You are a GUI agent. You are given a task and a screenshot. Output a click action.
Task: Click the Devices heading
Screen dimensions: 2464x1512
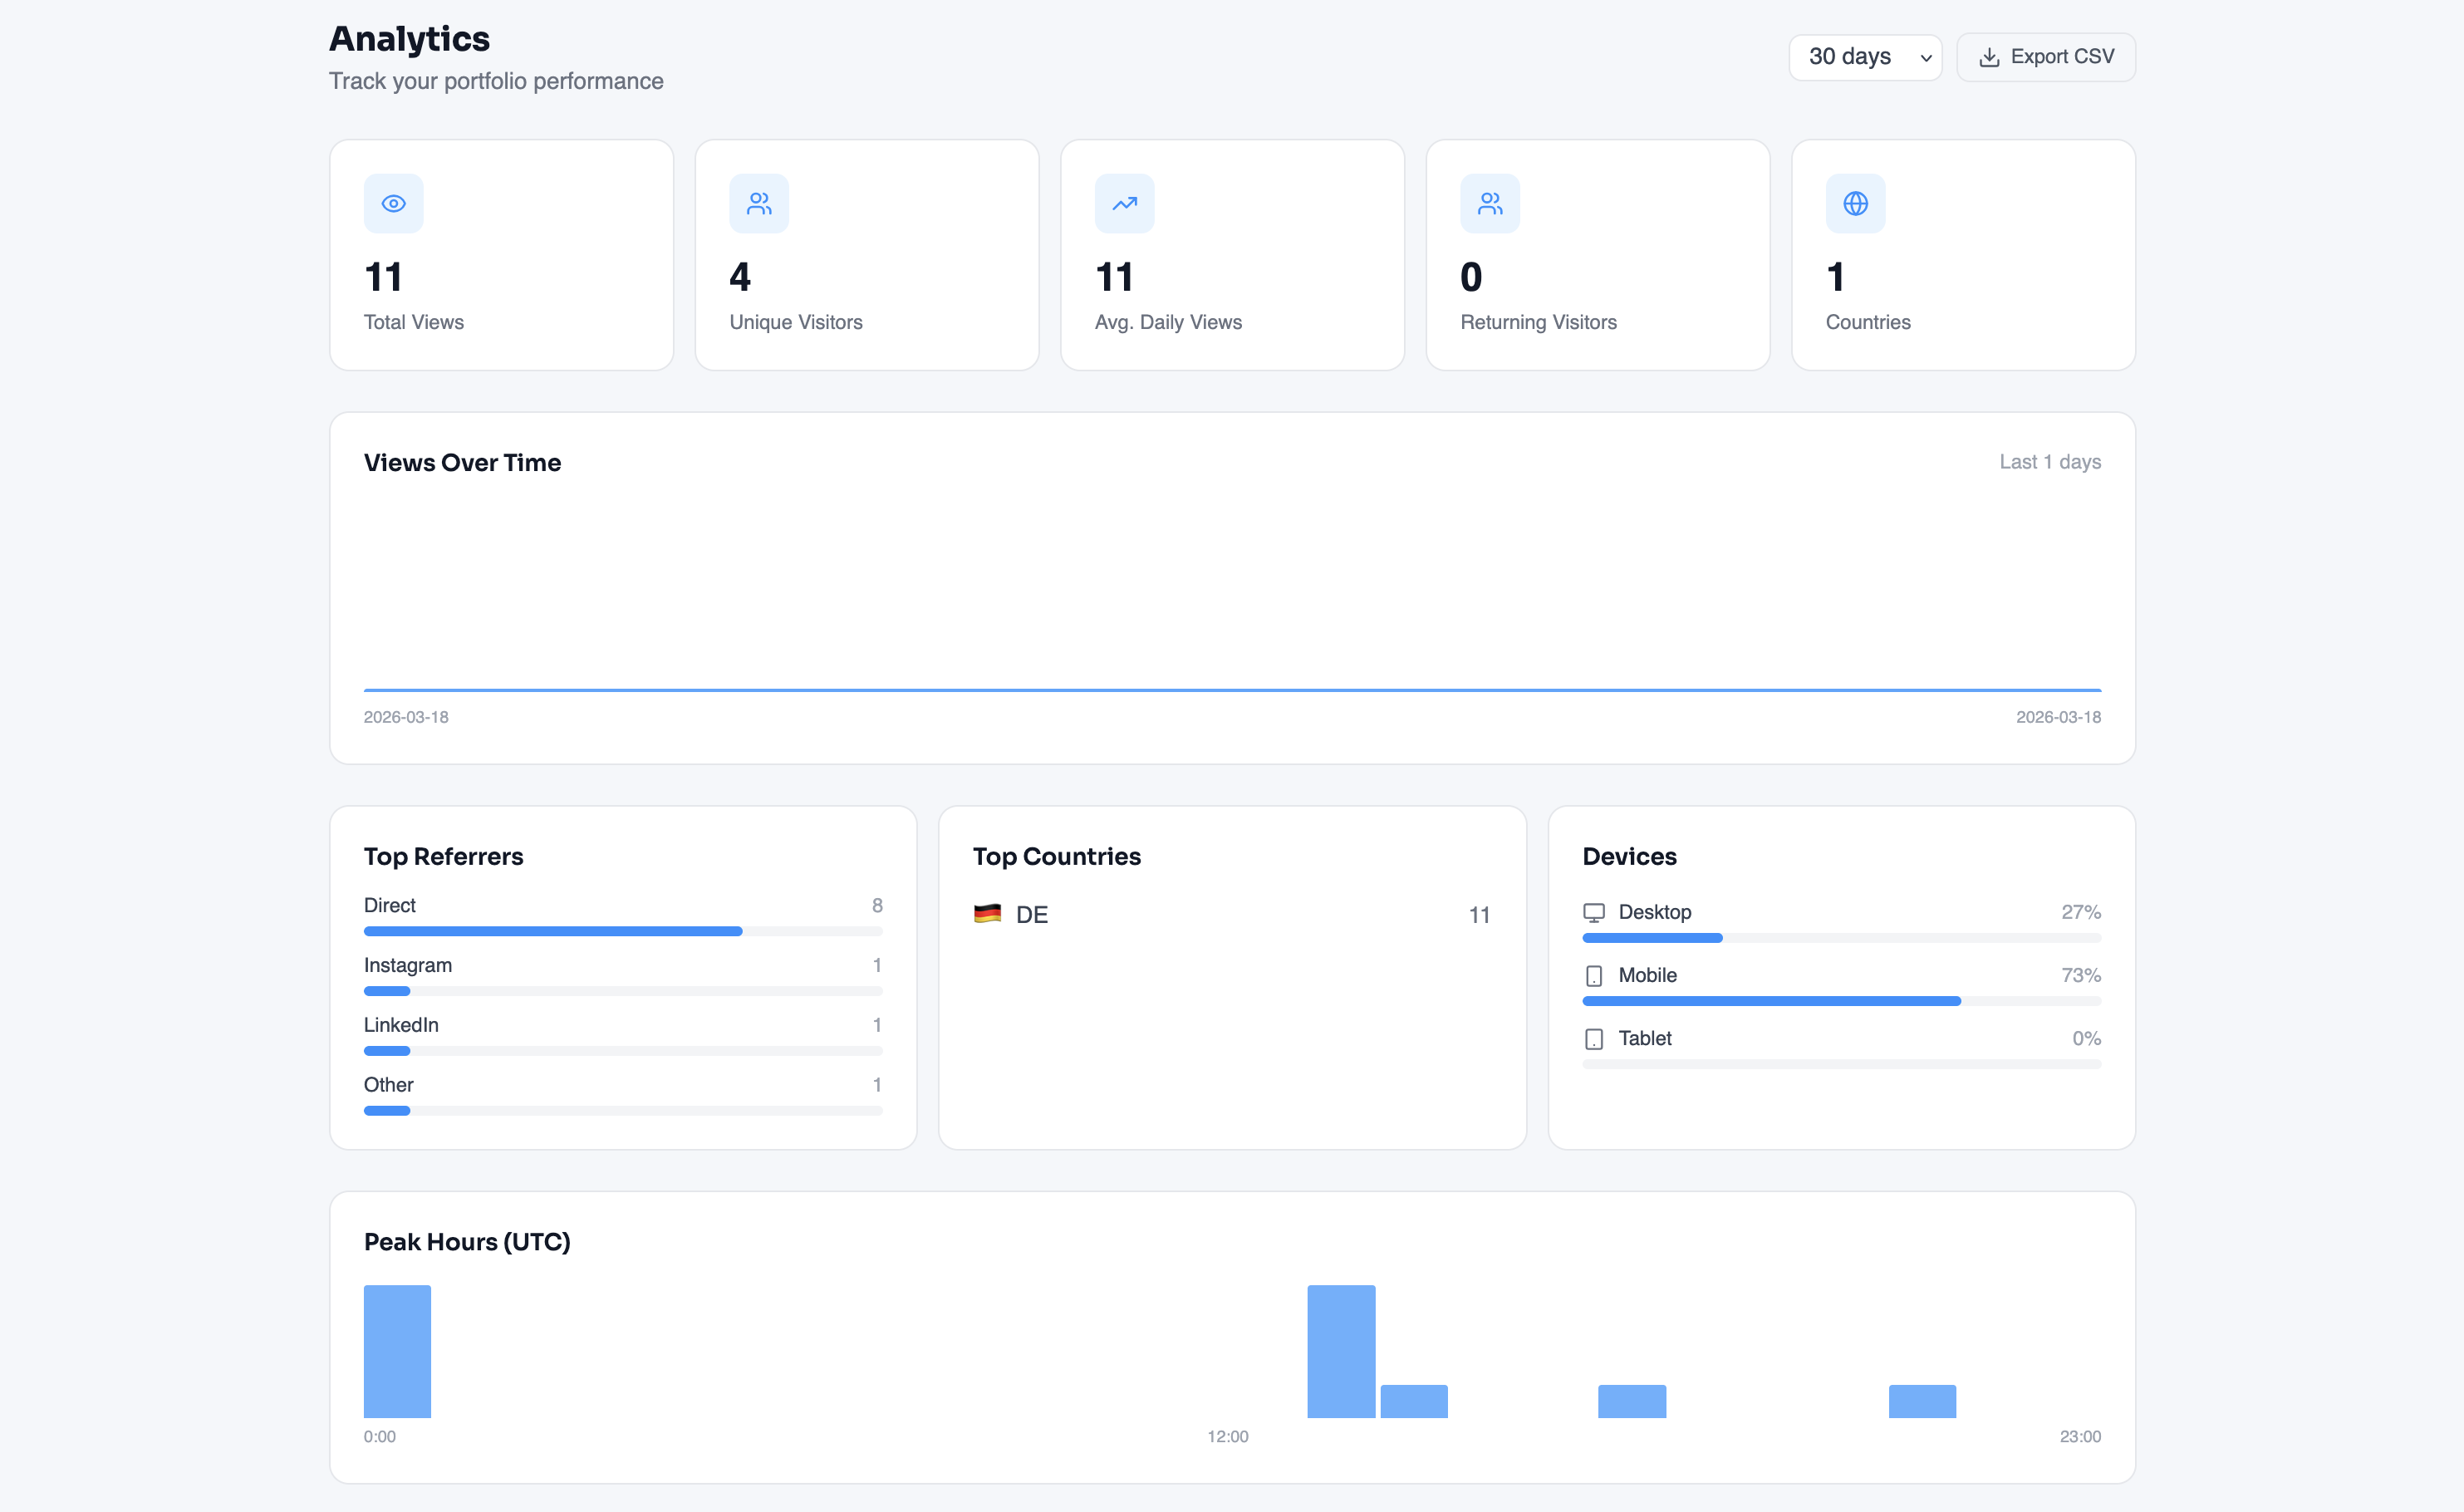[x=1629, y=856]
